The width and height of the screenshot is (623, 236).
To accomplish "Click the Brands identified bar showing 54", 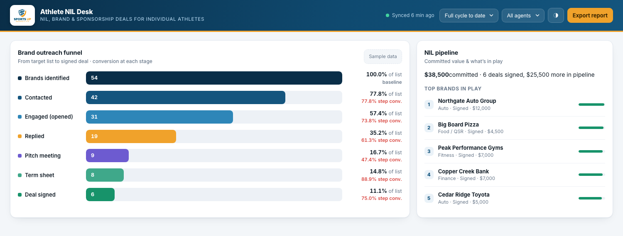I will point(214,78).
